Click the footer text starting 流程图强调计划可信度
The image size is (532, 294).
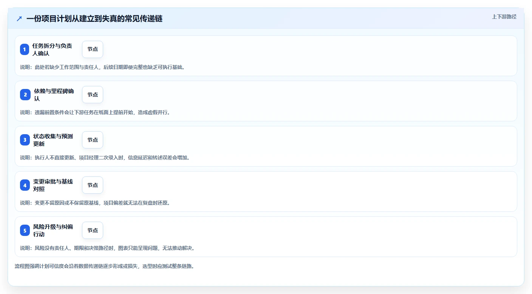[x=104, y=266]
